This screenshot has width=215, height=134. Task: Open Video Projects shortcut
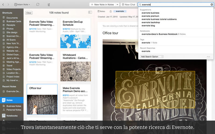[13, 69]
